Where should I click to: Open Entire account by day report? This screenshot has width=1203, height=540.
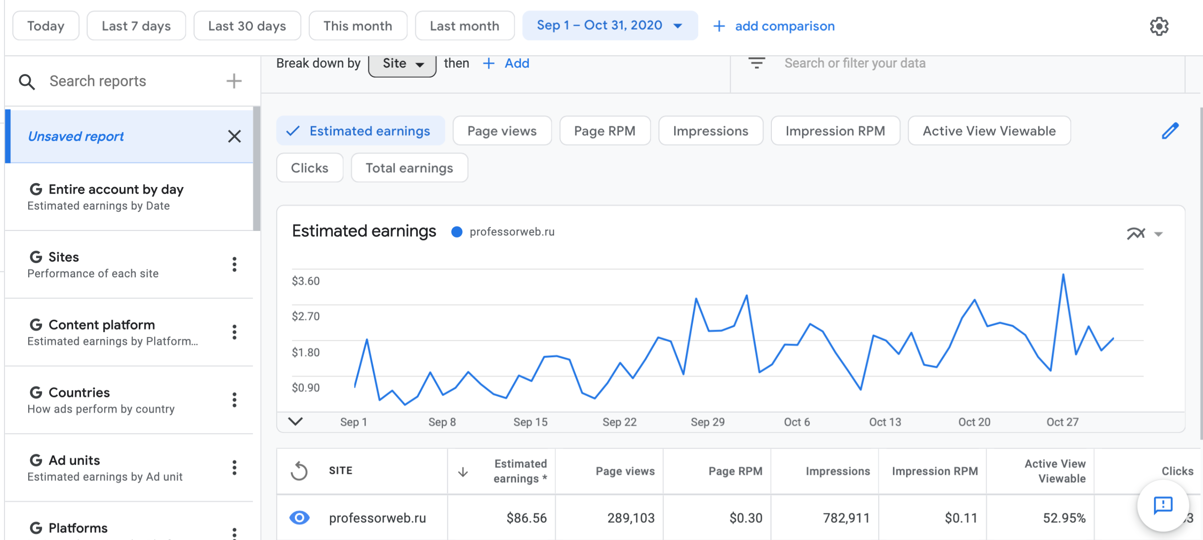click(x=129, y=197)
